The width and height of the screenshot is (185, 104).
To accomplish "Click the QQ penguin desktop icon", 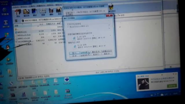I will click(8, 47).
